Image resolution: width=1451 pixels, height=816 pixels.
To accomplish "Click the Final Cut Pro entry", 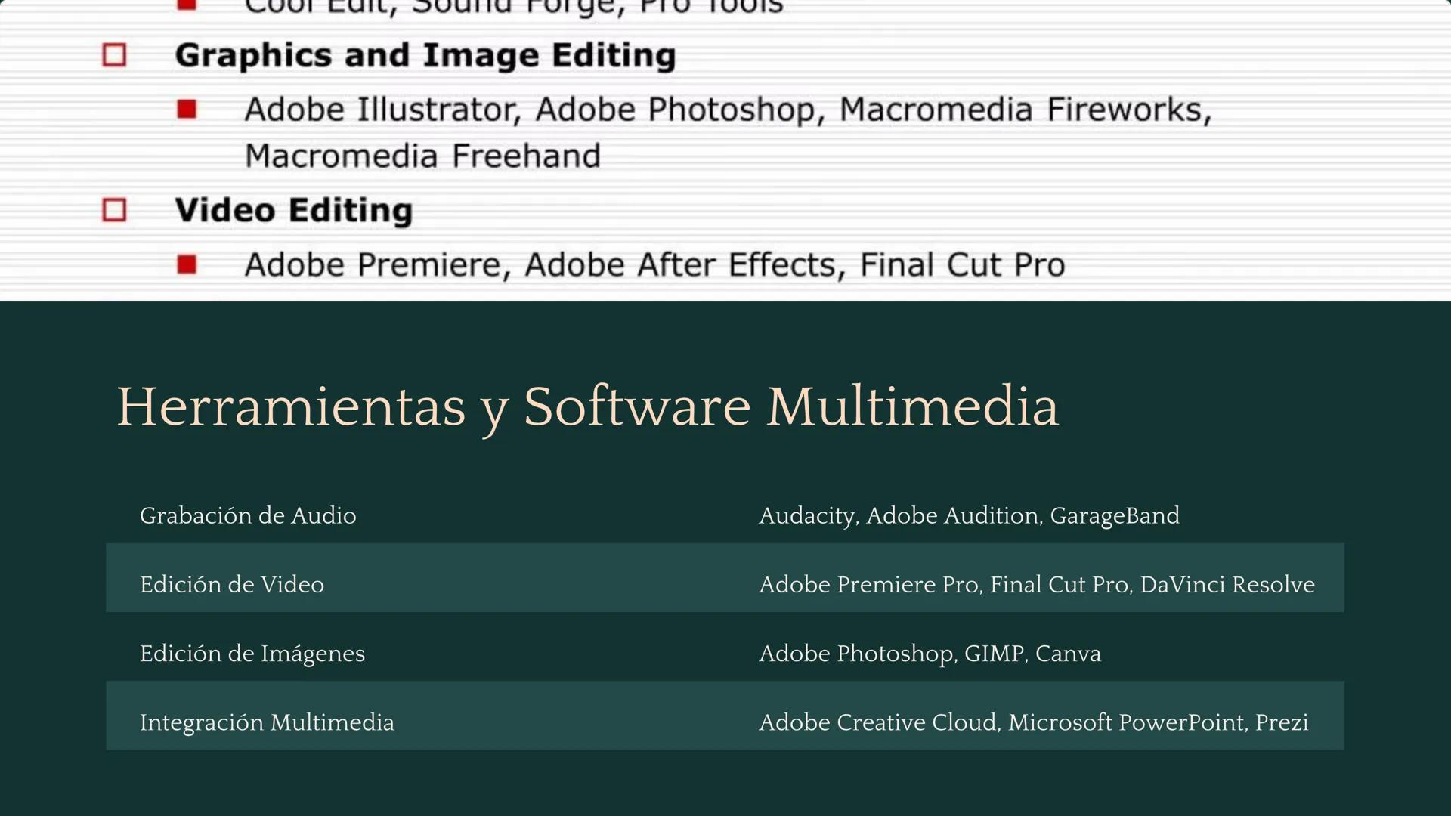I will [961, 264].
